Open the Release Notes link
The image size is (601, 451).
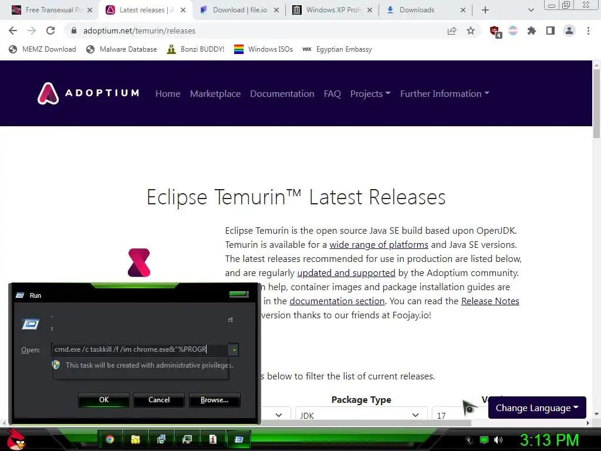(x=490, y=301)
